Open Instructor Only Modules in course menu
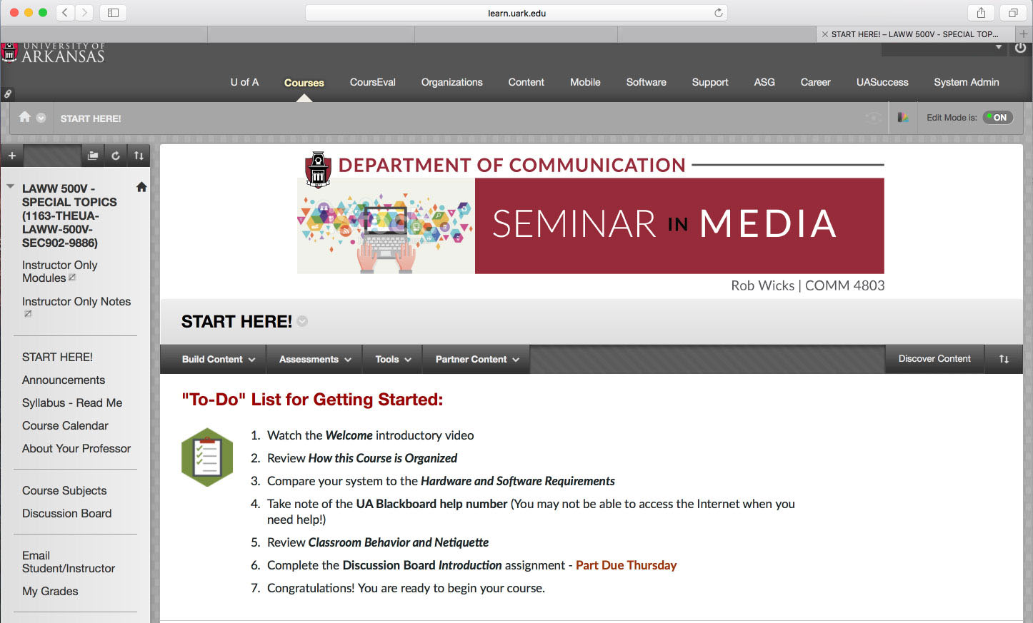1033x623 pixels. click(x=60, y=271)
